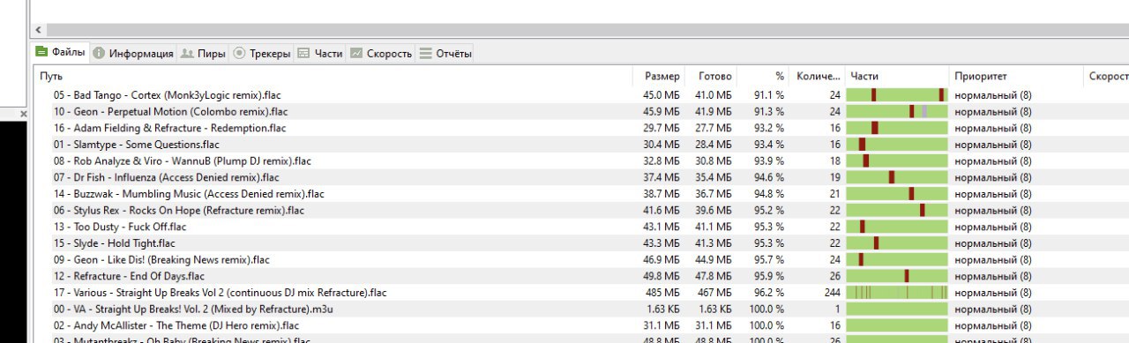1129x343 pixels.
Task: Click priority нормальный (8) for 05 - Bad Tango
Action: click(993, 94)
